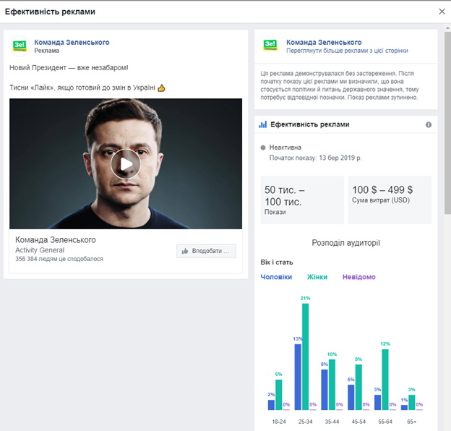Click Команда Зеленського title below the video

56,240
